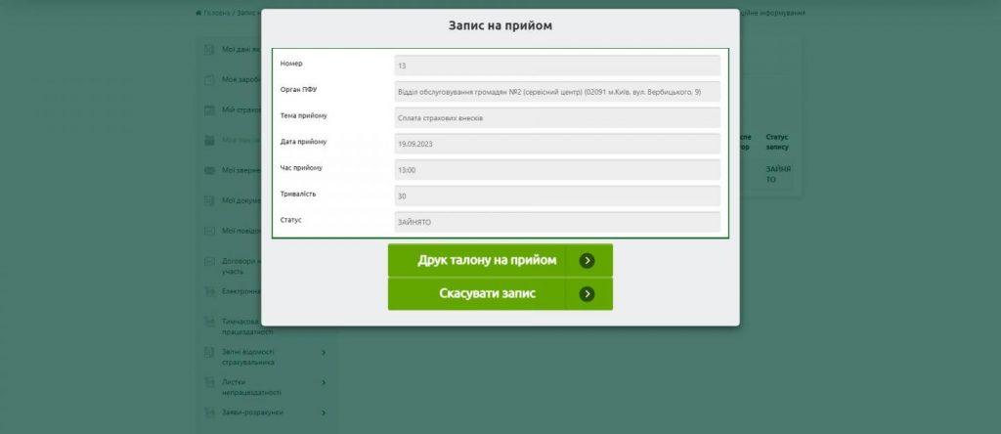1001x434 pixels.
Task: Click the icon beside "Електронна" sidebar item
Action: coord(209,291)
